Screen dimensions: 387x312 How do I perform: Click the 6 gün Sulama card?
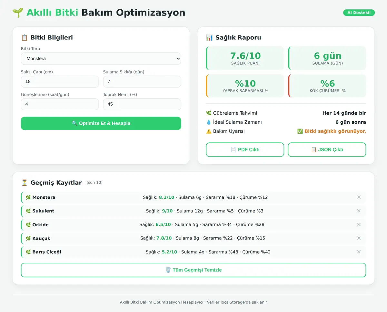pos(327,58)
